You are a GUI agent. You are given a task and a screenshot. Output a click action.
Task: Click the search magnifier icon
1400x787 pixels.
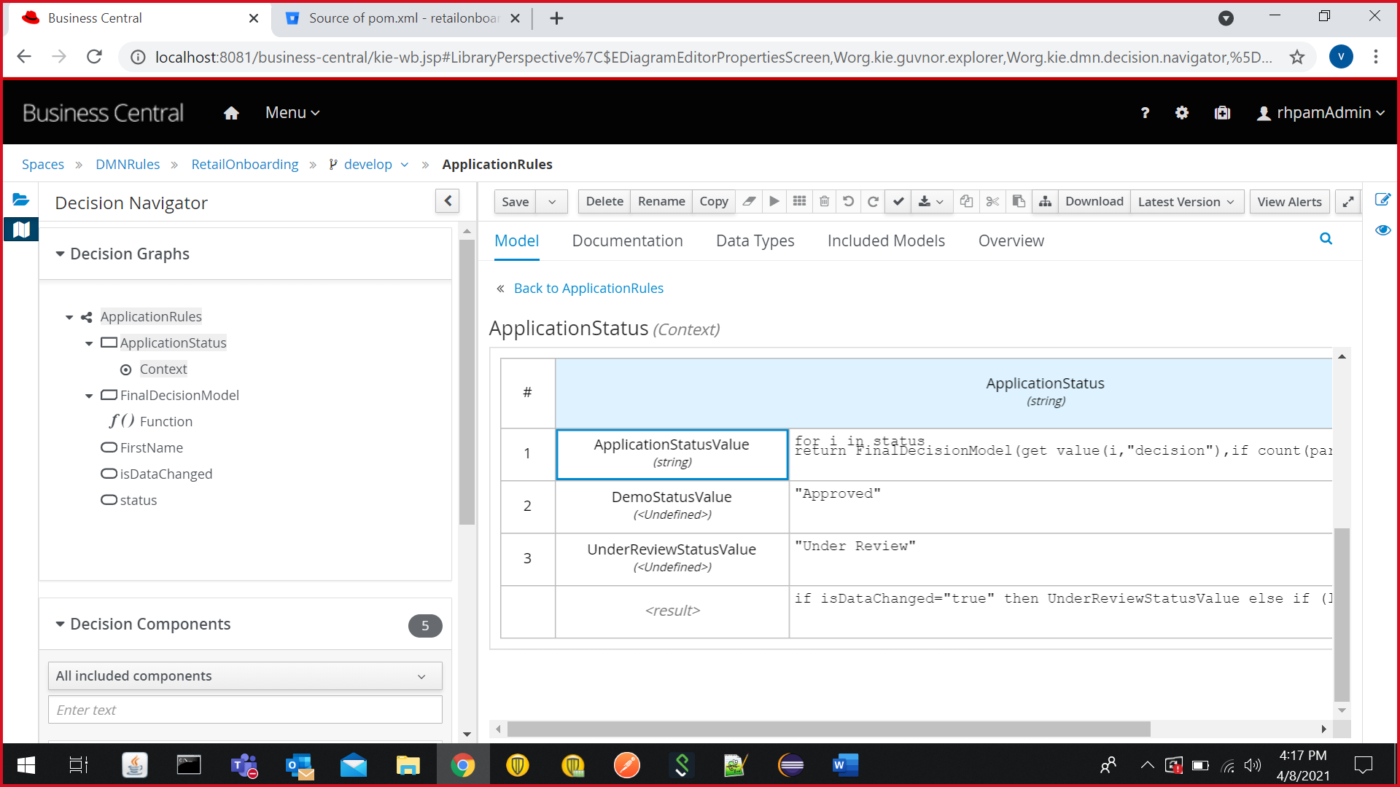tap(1326, 239)
